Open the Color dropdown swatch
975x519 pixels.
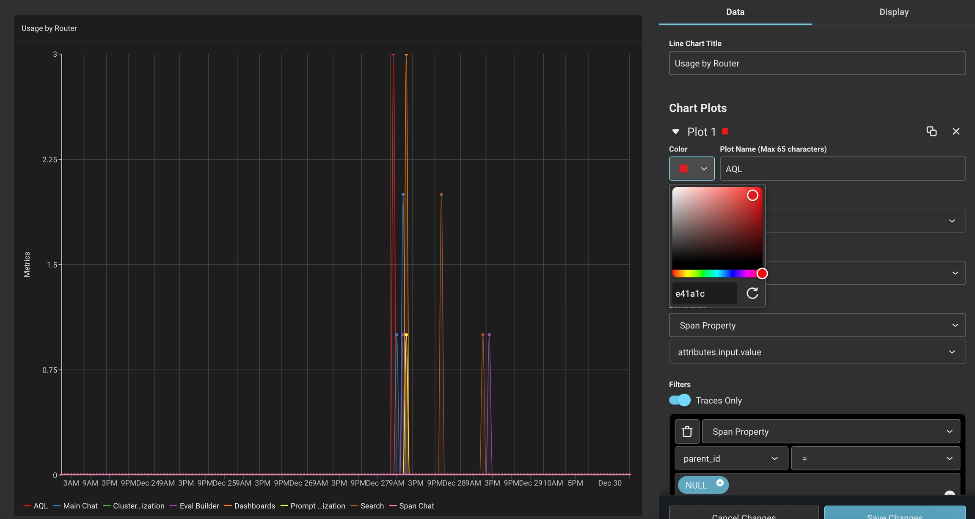pyautogui.click(x=691, y=168)
